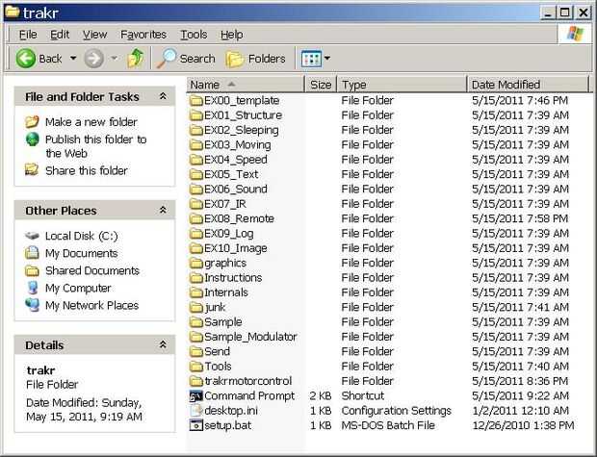
Task: Collapse Details panel
Action: [163, 344]
